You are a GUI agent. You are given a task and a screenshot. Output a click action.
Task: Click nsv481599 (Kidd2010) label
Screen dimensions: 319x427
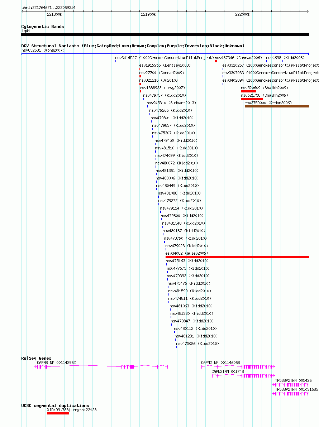click(x=190, y=291)
